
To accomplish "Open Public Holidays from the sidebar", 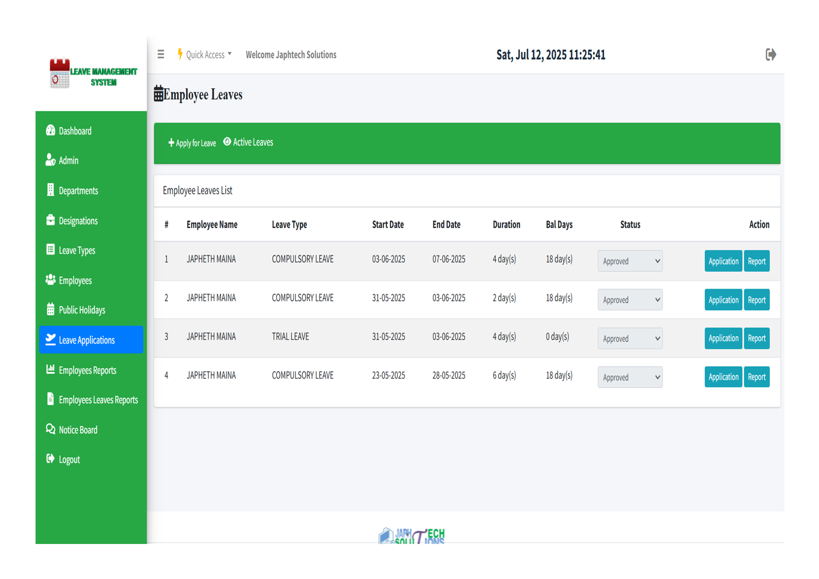I will pyautogui.click(x=91, y=310).
